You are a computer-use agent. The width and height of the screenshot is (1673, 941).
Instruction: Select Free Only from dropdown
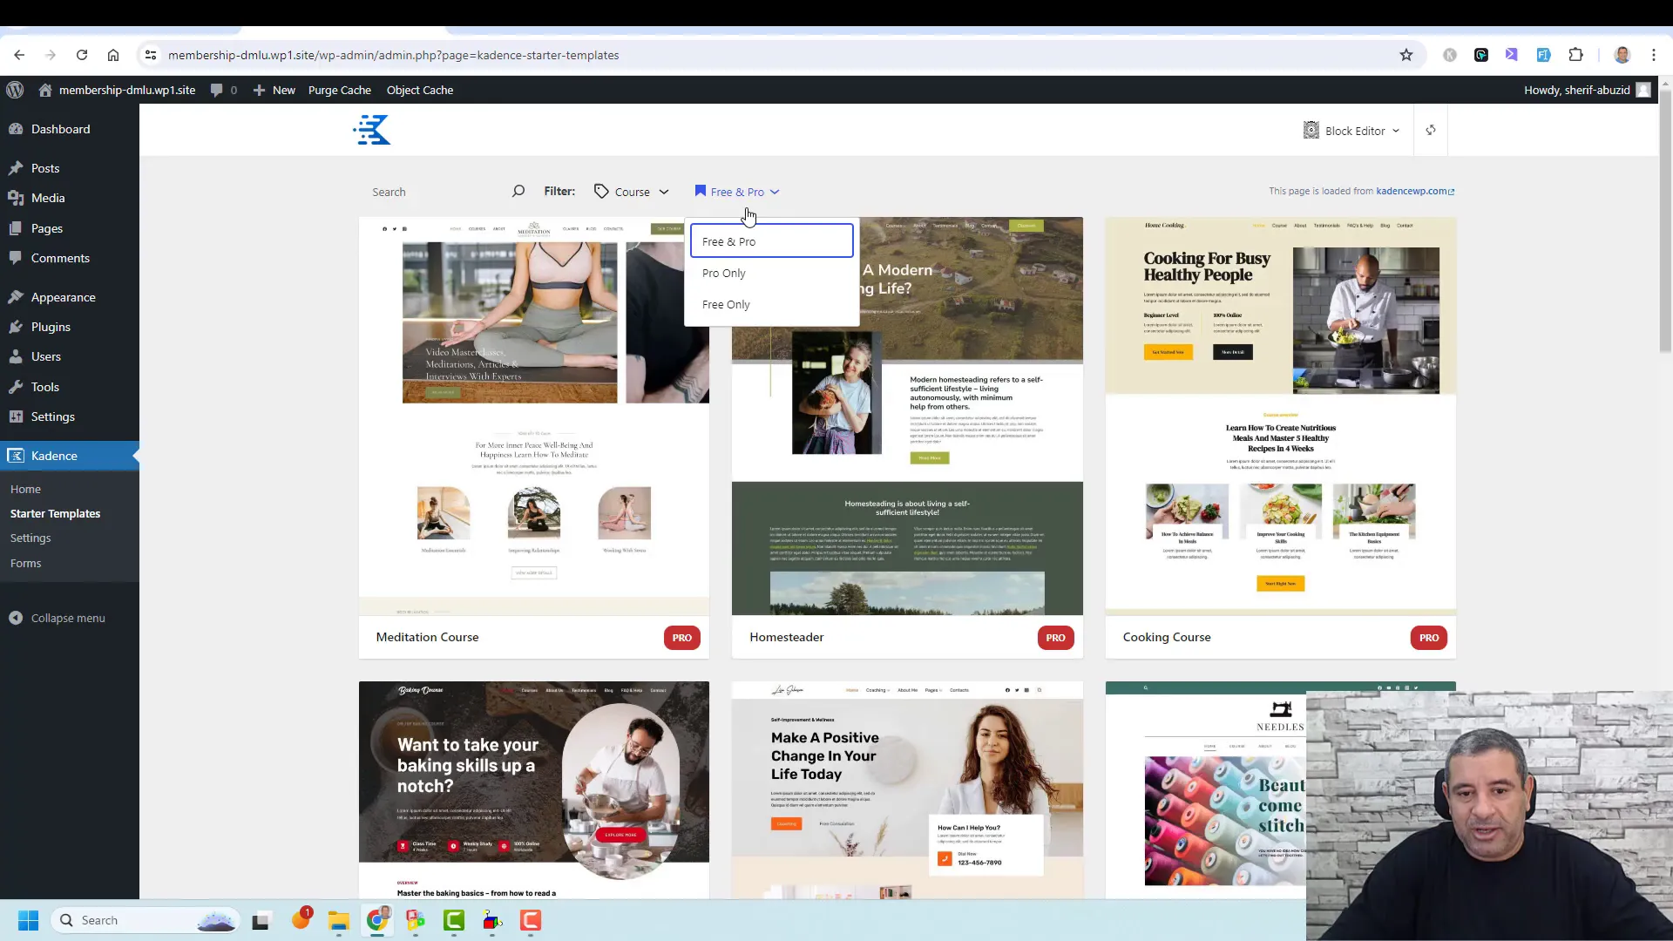(725, 304)
